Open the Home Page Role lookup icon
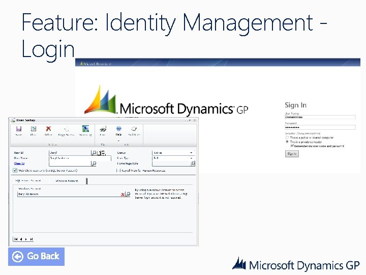Viewport: 366px width, 275px height. tap(193, 163)
